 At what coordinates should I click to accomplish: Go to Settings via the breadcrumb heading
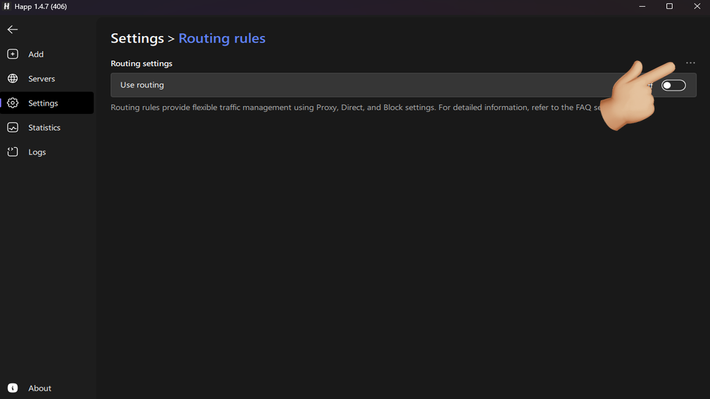pos(137,38)
